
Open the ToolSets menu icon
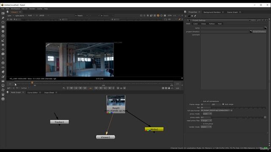[x=3, y=76]
